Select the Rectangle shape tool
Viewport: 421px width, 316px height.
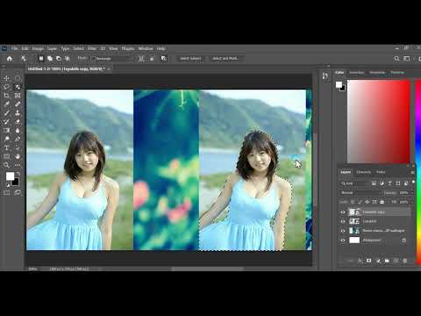(7, 156)
